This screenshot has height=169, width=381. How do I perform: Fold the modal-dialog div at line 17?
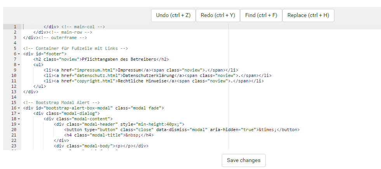[x=19, y=113]
